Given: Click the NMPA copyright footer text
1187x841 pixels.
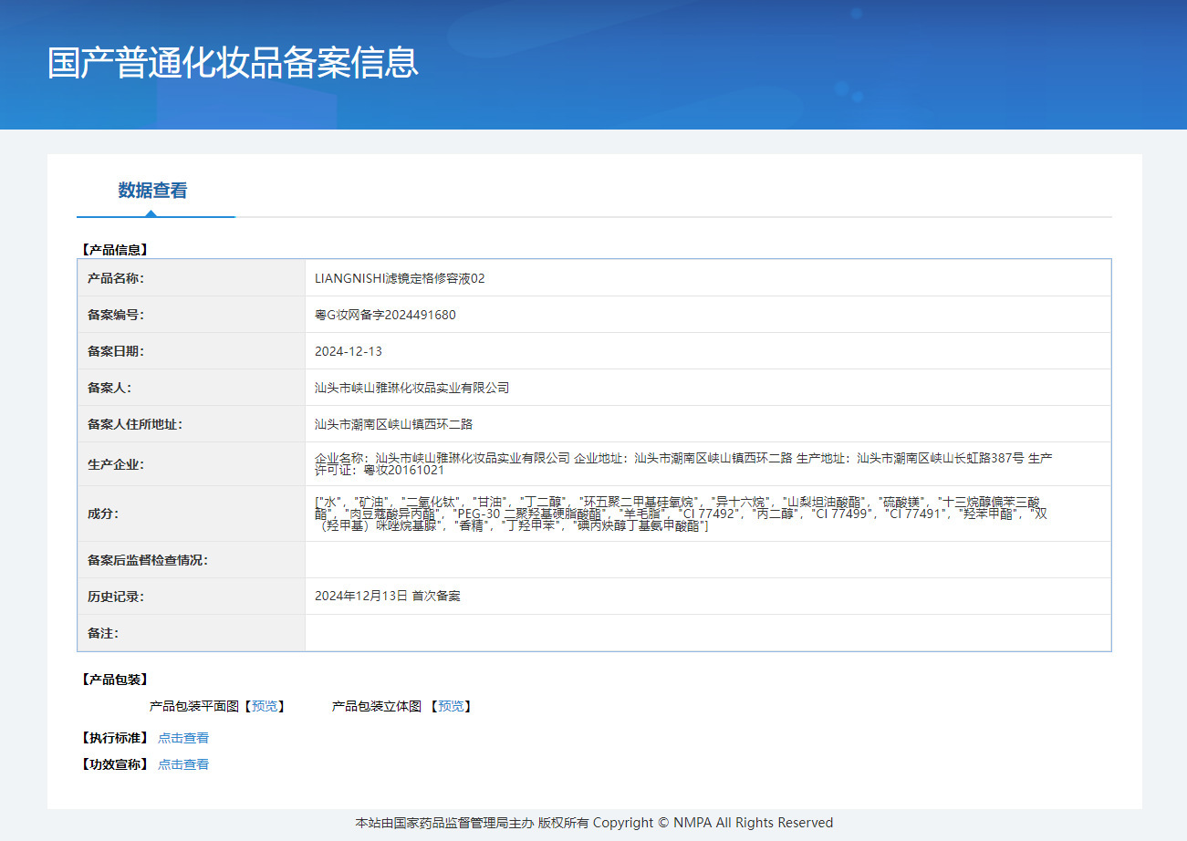Looking at the screenshot, I should 594,823.
